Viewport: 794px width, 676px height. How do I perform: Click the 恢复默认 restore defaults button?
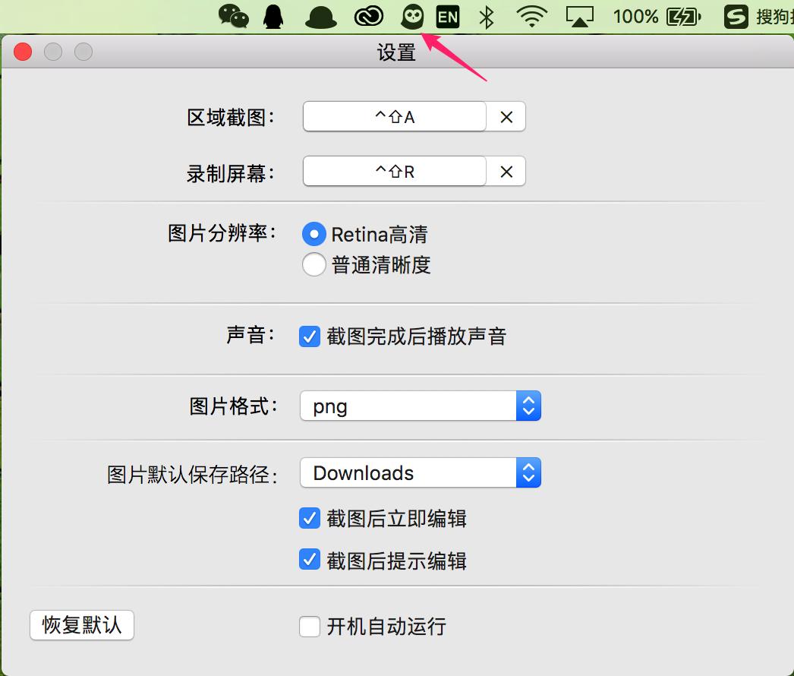pyautogui.click(x=80, y=625)
